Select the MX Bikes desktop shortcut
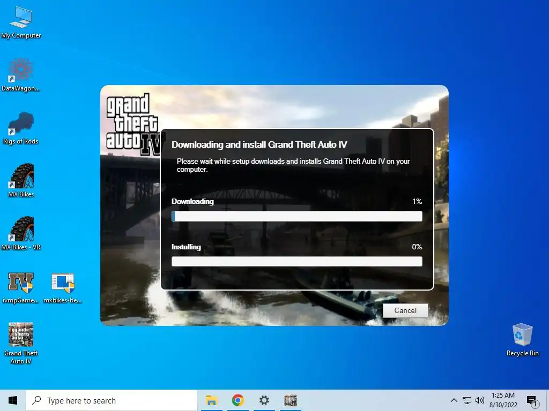This screenshot has width=549, height=411. [x=21, y=181]
